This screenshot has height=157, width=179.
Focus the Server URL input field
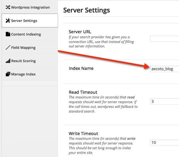164,39
